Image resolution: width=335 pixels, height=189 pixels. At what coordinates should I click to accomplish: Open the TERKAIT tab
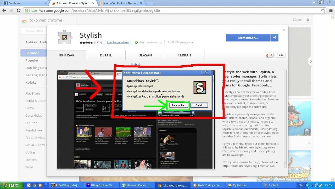[185, 55]
